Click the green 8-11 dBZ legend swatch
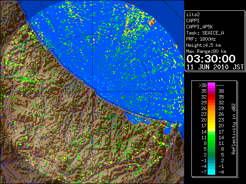Image resolution: width=246 pixels, height=184 pixels. pos(211,143)
